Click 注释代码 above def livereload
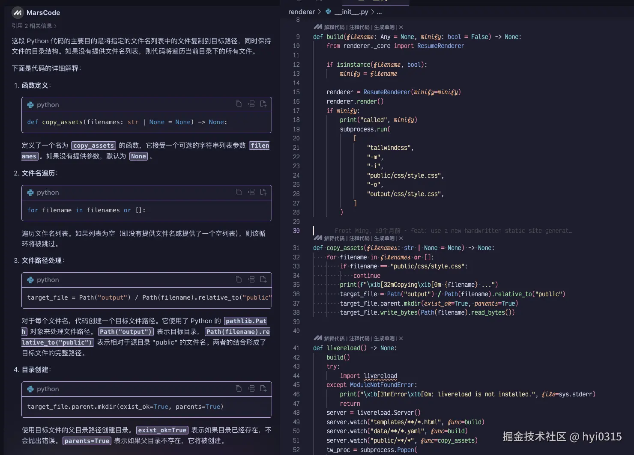The width and height of the screenshot is (634, 455). pyautogui.click(x=359, y=339)
